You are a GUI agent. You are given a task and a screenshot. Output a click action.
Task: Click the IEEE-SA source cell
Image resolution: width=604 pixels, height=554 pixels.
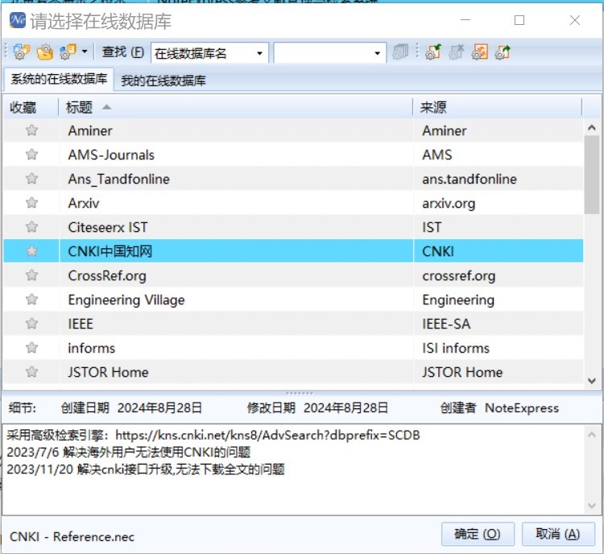pyautogui.click(x=446, y=324)
